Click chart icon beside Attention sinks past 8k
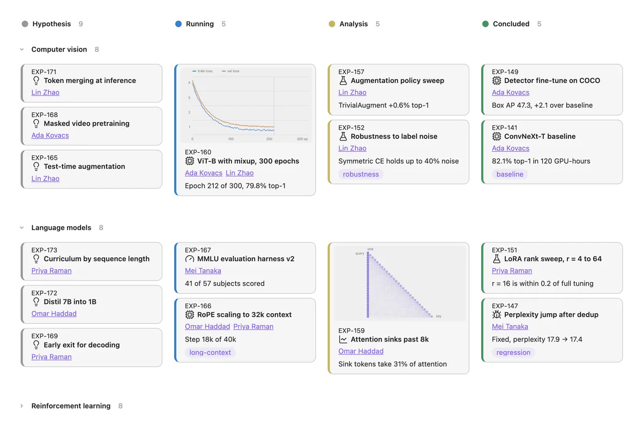643x429 pixels. 343,339
